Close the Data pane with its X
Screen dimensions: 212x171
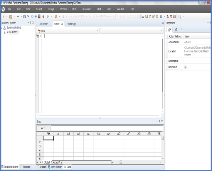pos(162,121)
